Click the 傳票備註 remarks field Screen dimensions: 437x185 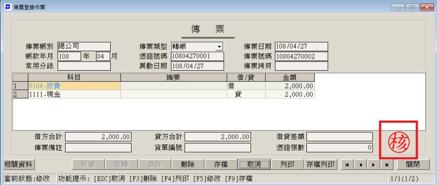[x=98, y=148]
